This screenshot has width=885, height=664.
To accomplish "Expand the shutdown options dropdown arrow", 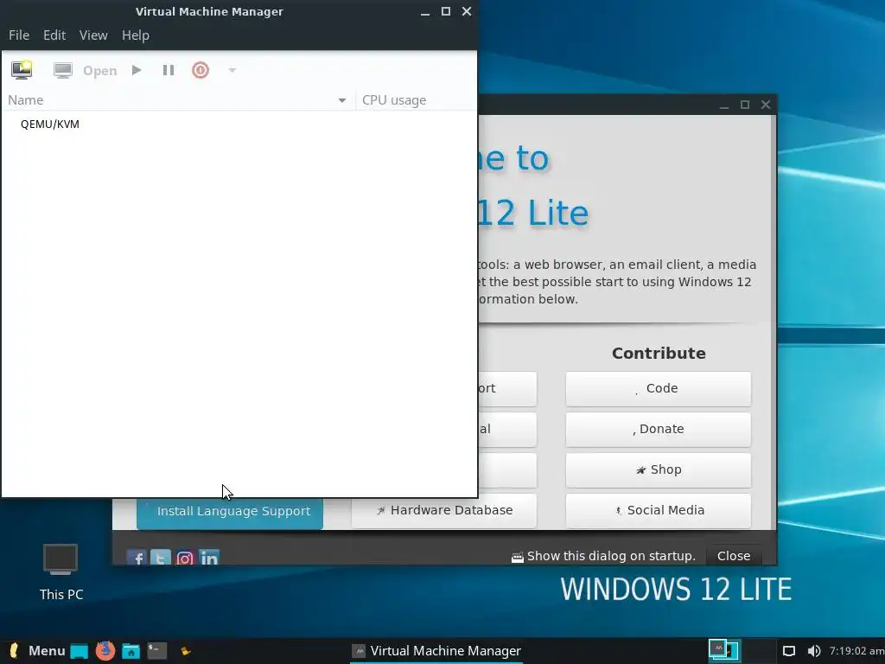I will click(232, 71).
